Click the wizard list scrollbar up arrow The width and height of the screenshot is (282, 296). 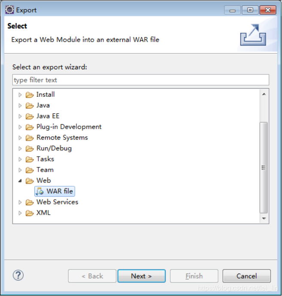tap(264, 94)
